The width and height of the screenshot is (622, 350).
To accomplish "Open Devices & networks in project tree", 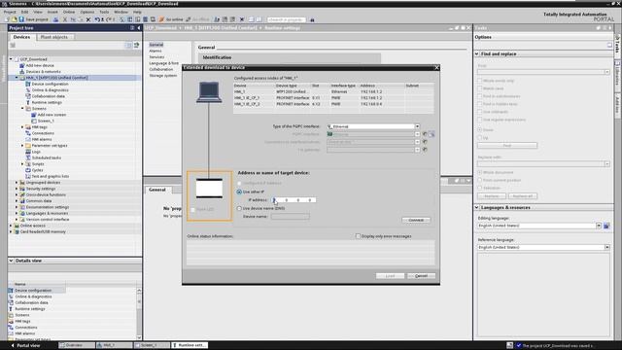I will click(x=43, y=72).
